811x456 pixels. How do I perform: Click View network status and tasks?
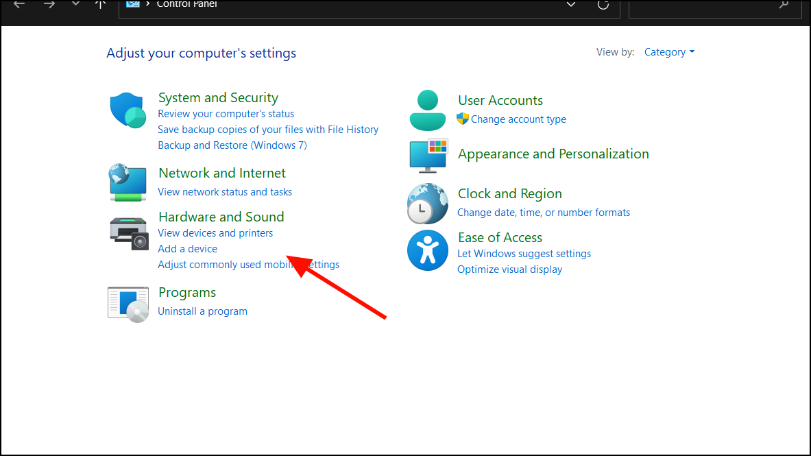(225, 192)
